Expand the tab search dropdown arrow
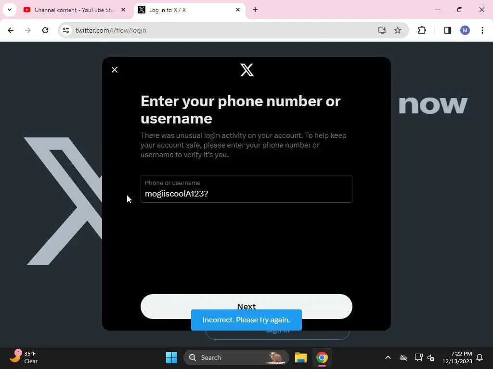Viewport: 493px width, 369px height. [10, 10]
